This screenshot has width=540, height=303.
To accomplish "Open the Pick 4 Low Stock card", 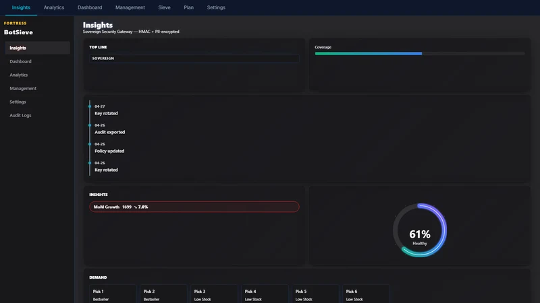I will coord(265,294).
